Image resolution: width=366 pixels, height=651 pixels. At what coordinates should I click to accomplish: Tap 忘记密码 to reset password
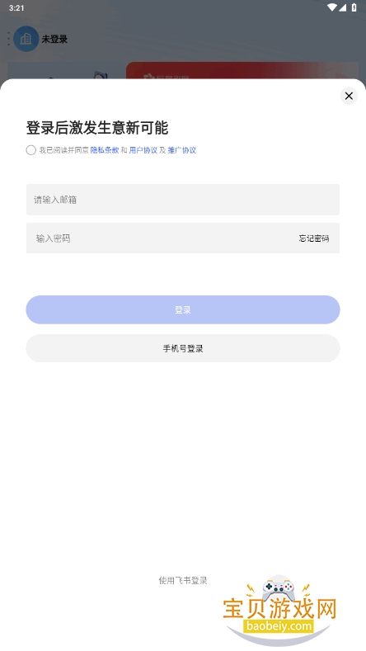tap(314, 238)
